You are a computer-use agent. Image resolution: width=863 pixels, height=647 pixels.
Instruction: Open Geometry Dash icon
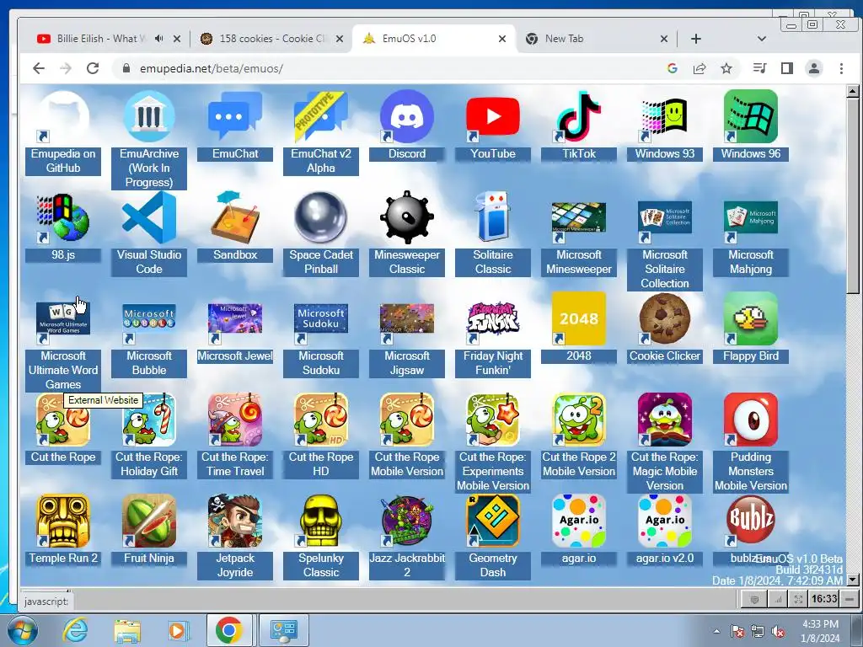[492, 521]
